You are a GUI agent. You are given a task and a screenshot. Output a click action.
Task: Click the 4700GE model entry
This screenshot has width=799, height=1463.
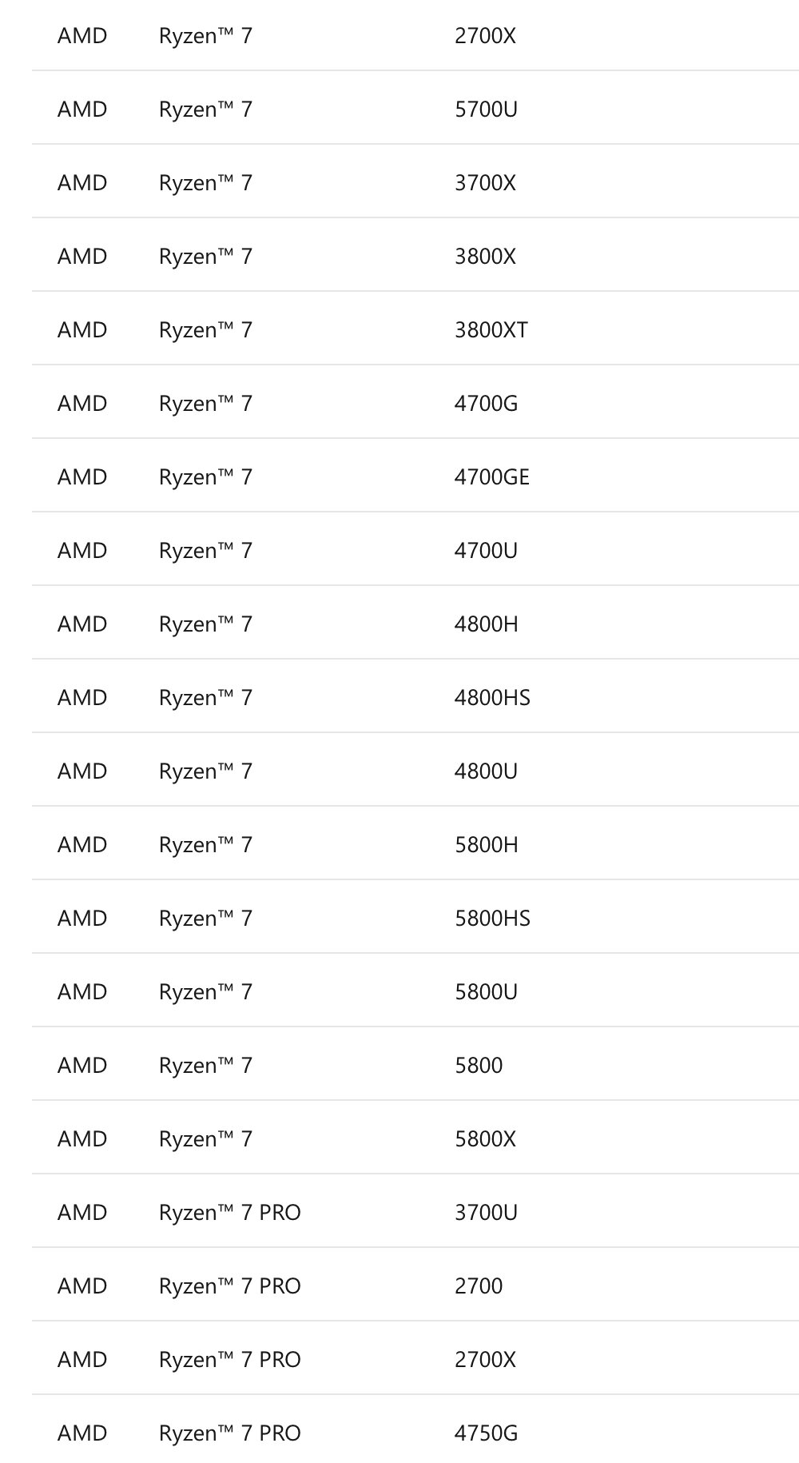coord(491,477)
